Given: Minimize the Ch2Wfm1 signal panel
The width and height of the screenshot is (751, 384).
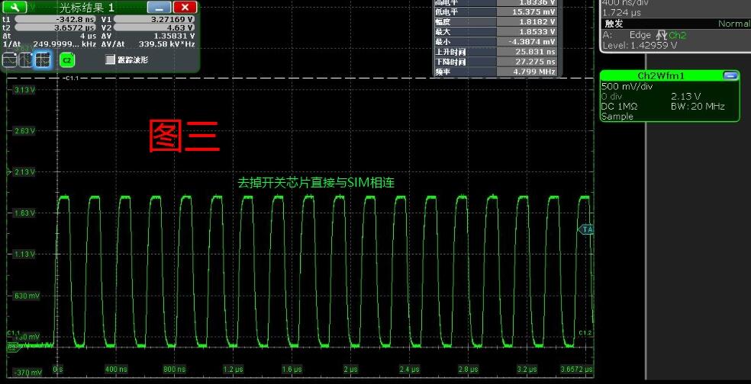Looking at the screenshot, I should pos(730,75).
